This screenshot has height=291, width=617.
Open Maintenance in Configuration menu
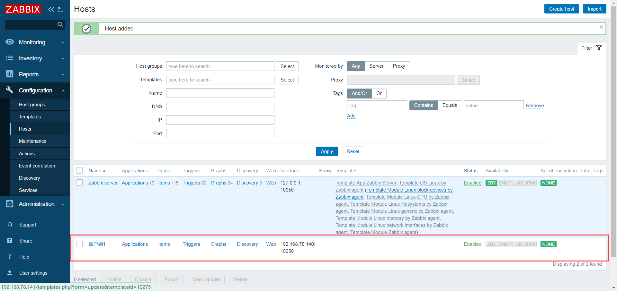[32, 141]
